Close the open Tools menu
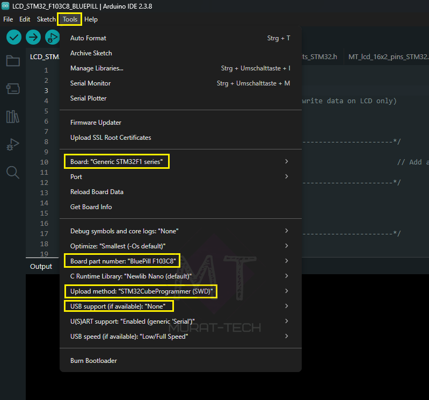Image resolution: width=429 pixels, height=400 pixels. pos(70,19)
